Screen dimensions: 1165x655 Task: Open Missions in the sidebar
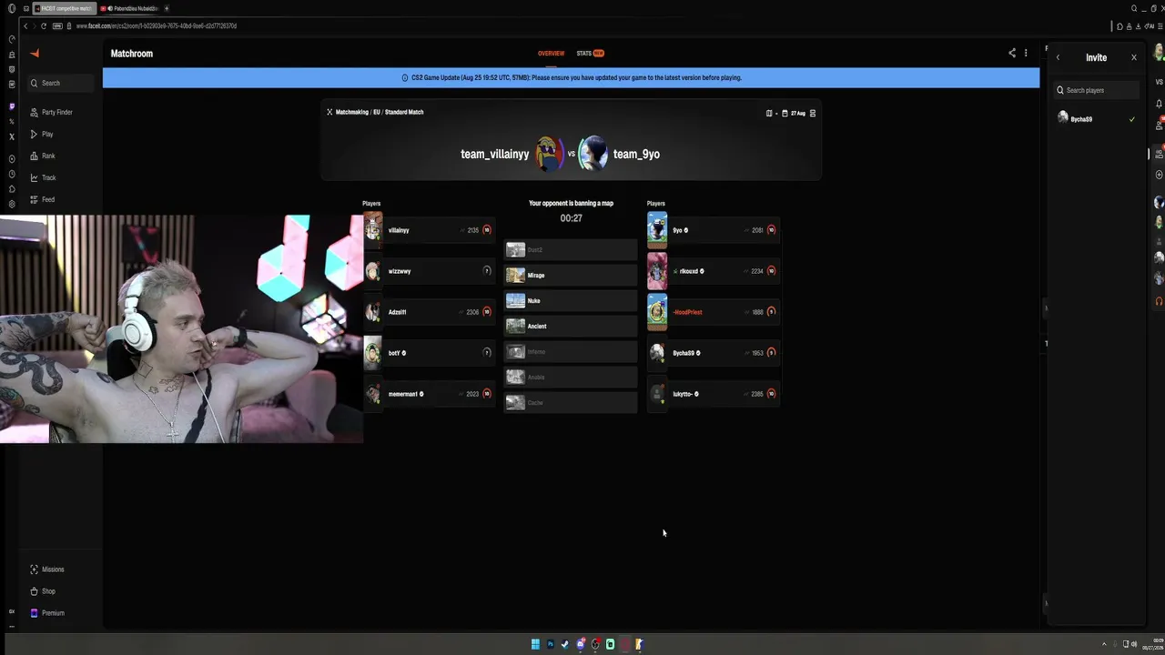(x=47, y=569)
